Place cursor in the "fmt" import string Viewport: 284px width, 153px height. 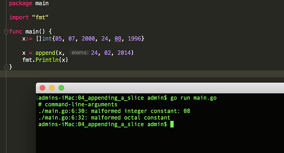click(x=40, y=17)
